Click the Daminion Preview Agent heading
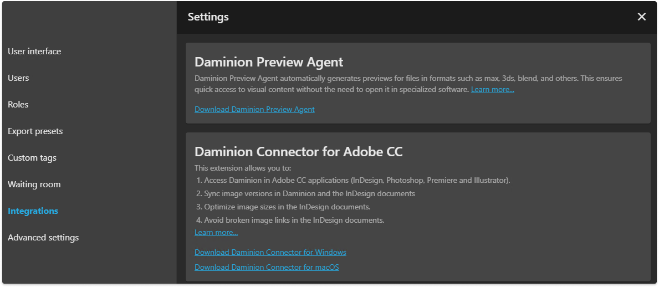Viewport: 659px width, 287px height. coord(269,62)
